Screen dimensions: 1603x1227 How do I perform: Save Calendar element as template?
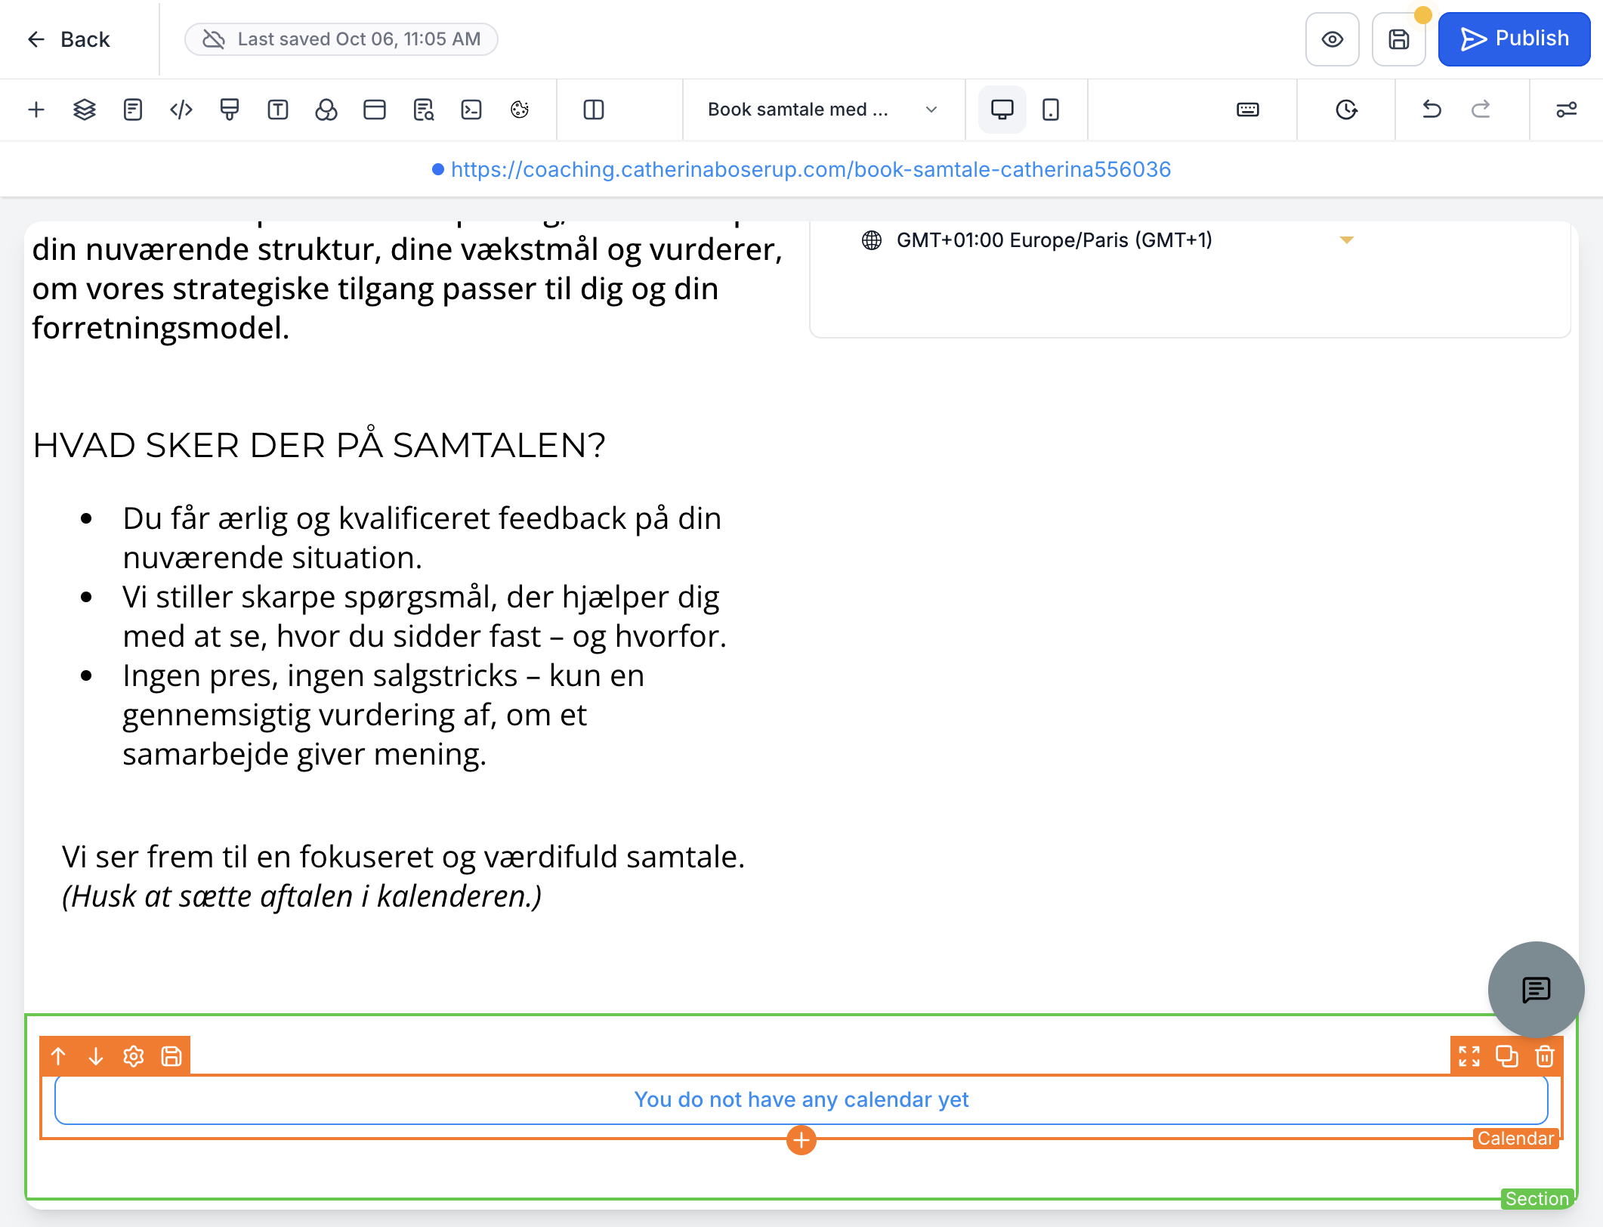tap(171, 1056)
